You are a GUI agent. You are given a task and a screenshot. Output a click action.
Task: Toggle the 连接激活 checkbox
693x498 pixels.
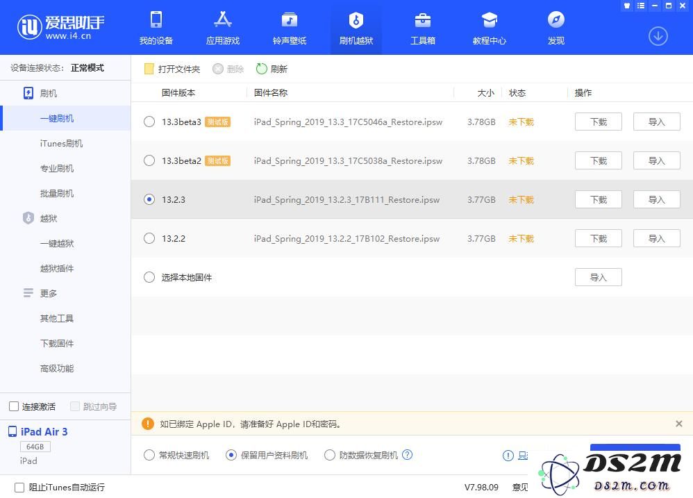coord(14,406)
